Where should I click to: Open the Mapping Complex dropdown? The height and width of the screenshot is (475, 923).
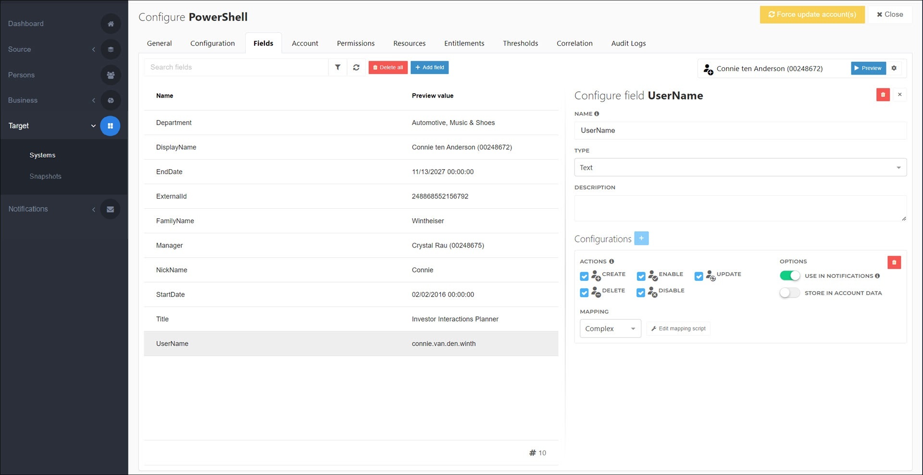[x=611, y=329]
